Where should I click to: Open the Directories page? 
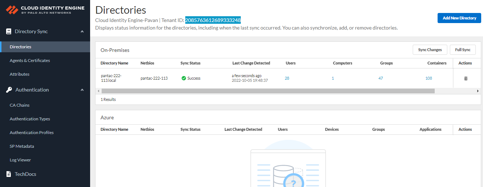click(x=45, y=47)
